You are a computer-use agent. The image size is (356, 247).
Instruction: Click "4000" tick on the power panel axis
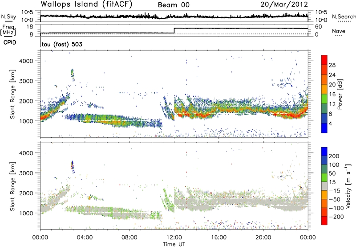26,61
